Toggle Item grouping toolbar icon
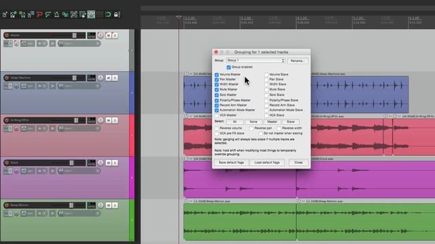Screen dimensions: 435x244 [x=74, y=14]
